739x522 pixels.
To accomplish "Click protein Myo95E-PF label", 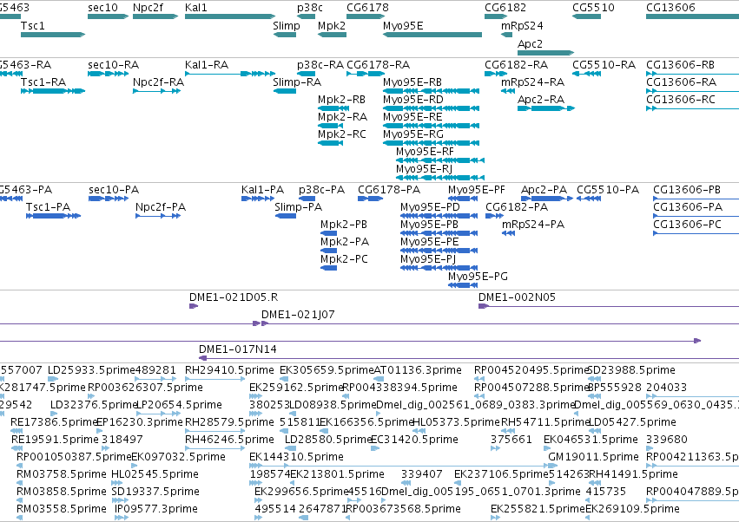I will [x=477, y=190].
